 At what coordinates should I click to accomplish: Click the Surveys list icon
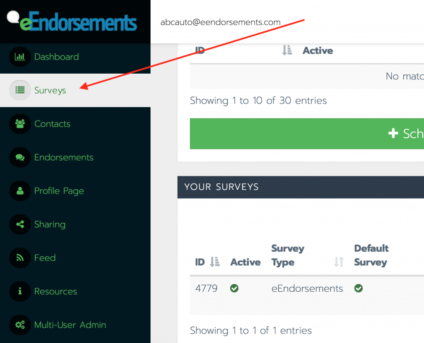(x=20, y=90)
